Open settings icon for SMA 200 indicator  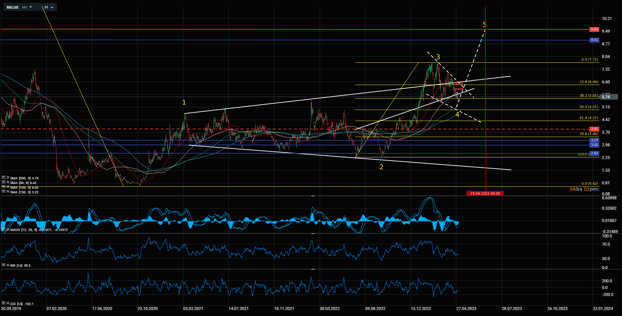(3, 178)
